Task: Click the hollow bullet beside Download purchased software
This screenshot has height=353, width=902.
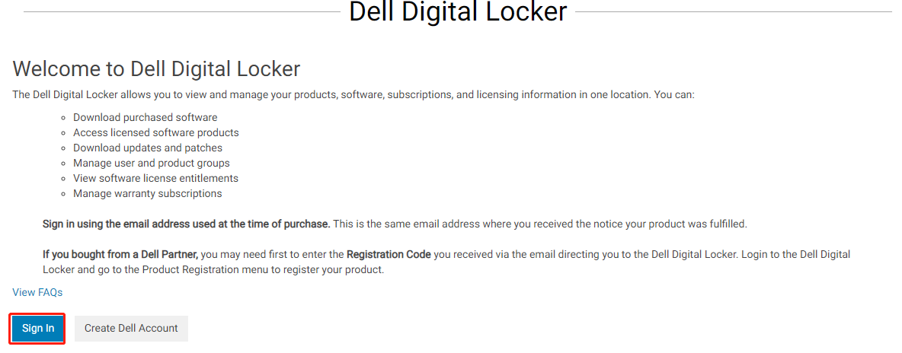Action: (x=63, y=118)
